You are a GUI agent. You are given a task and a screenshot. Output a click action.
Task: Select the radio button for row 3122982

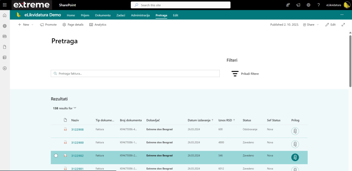pyautogui.click(x=56, y=156)
